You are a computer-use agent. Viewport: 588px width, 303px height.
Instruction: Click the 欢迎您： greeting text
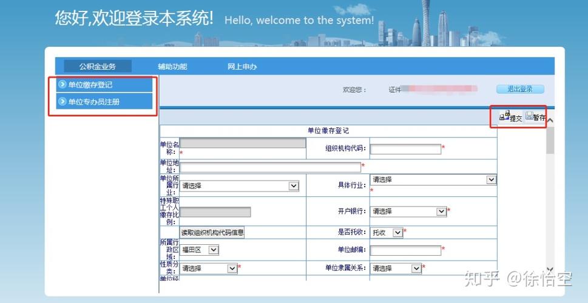[x=354, y=90]
